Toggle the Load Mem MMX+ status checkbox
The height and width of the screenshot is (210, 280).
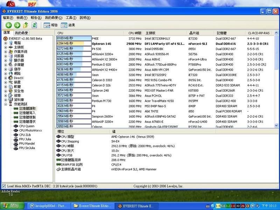click(x=4, y=186)
